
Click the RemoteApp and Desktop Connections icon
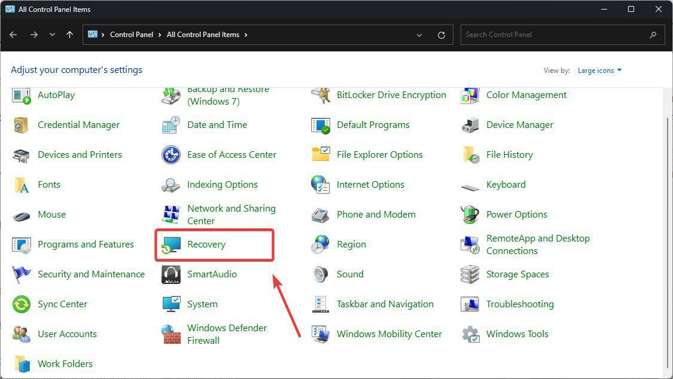[x=470, y=245]
